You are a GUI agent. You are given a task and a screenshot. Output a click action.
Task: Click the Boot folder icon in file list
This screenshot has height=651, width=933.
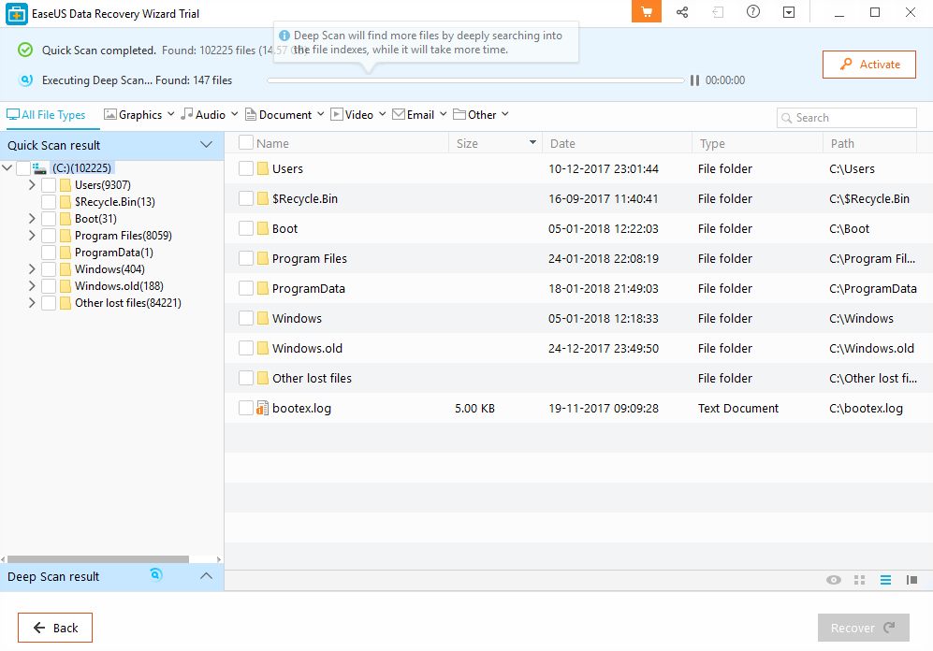click(263, 229)
